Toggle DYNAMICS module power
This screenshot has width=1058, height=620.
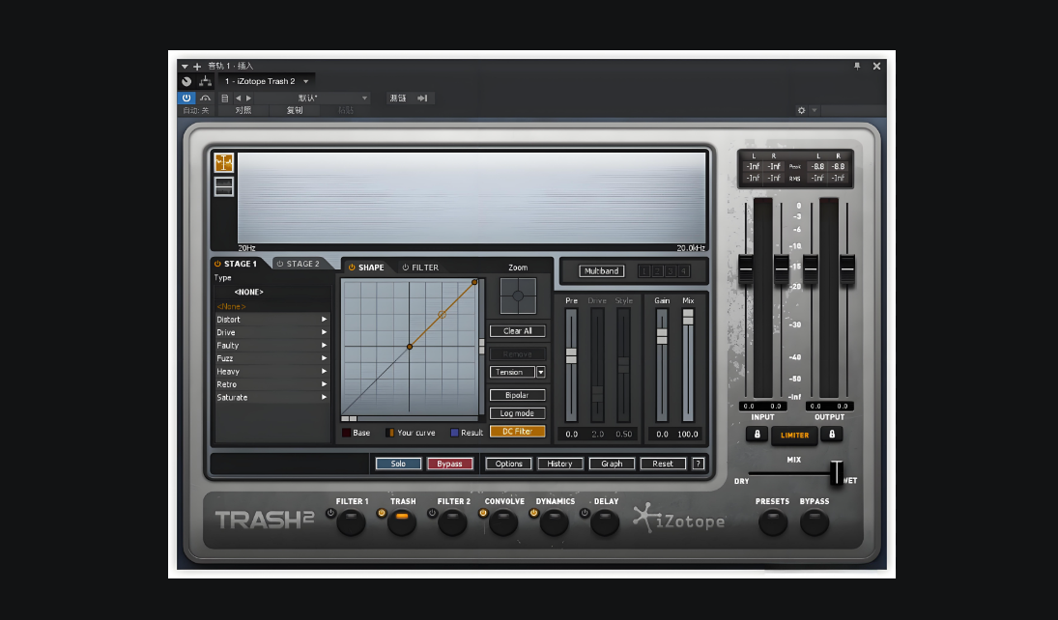tap(533, 514)
